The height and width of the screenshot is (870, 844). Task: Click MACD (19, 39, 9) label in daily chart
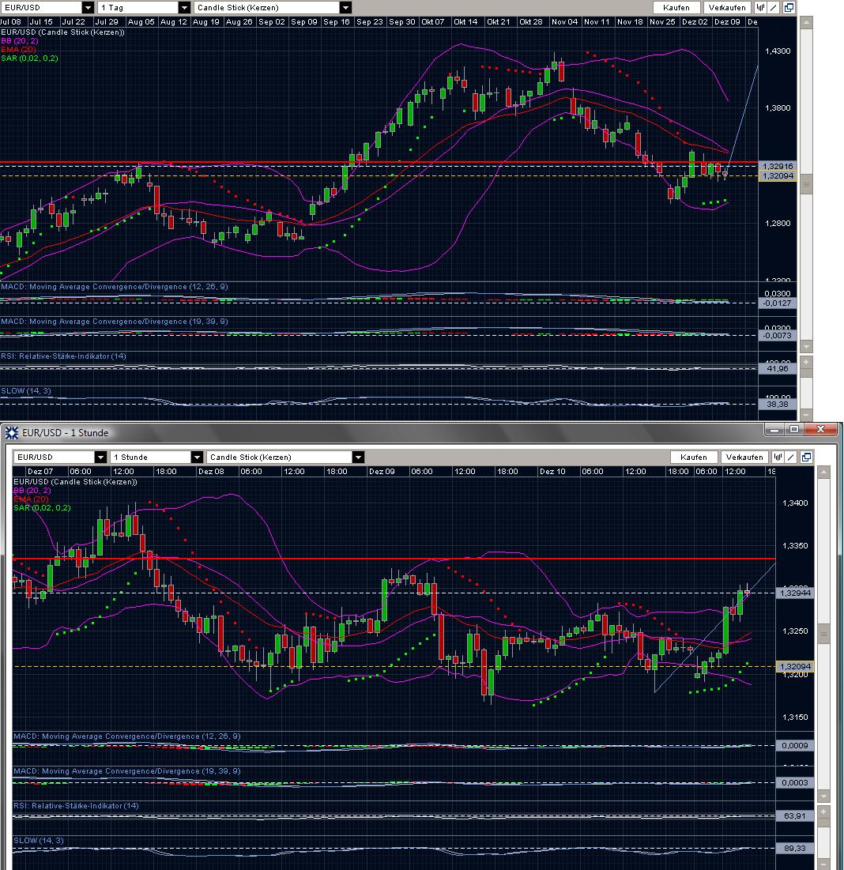[115, 322]
